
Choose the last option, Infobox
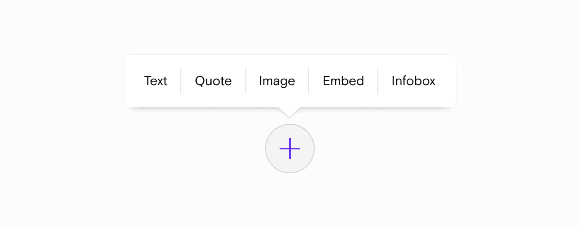413,81
